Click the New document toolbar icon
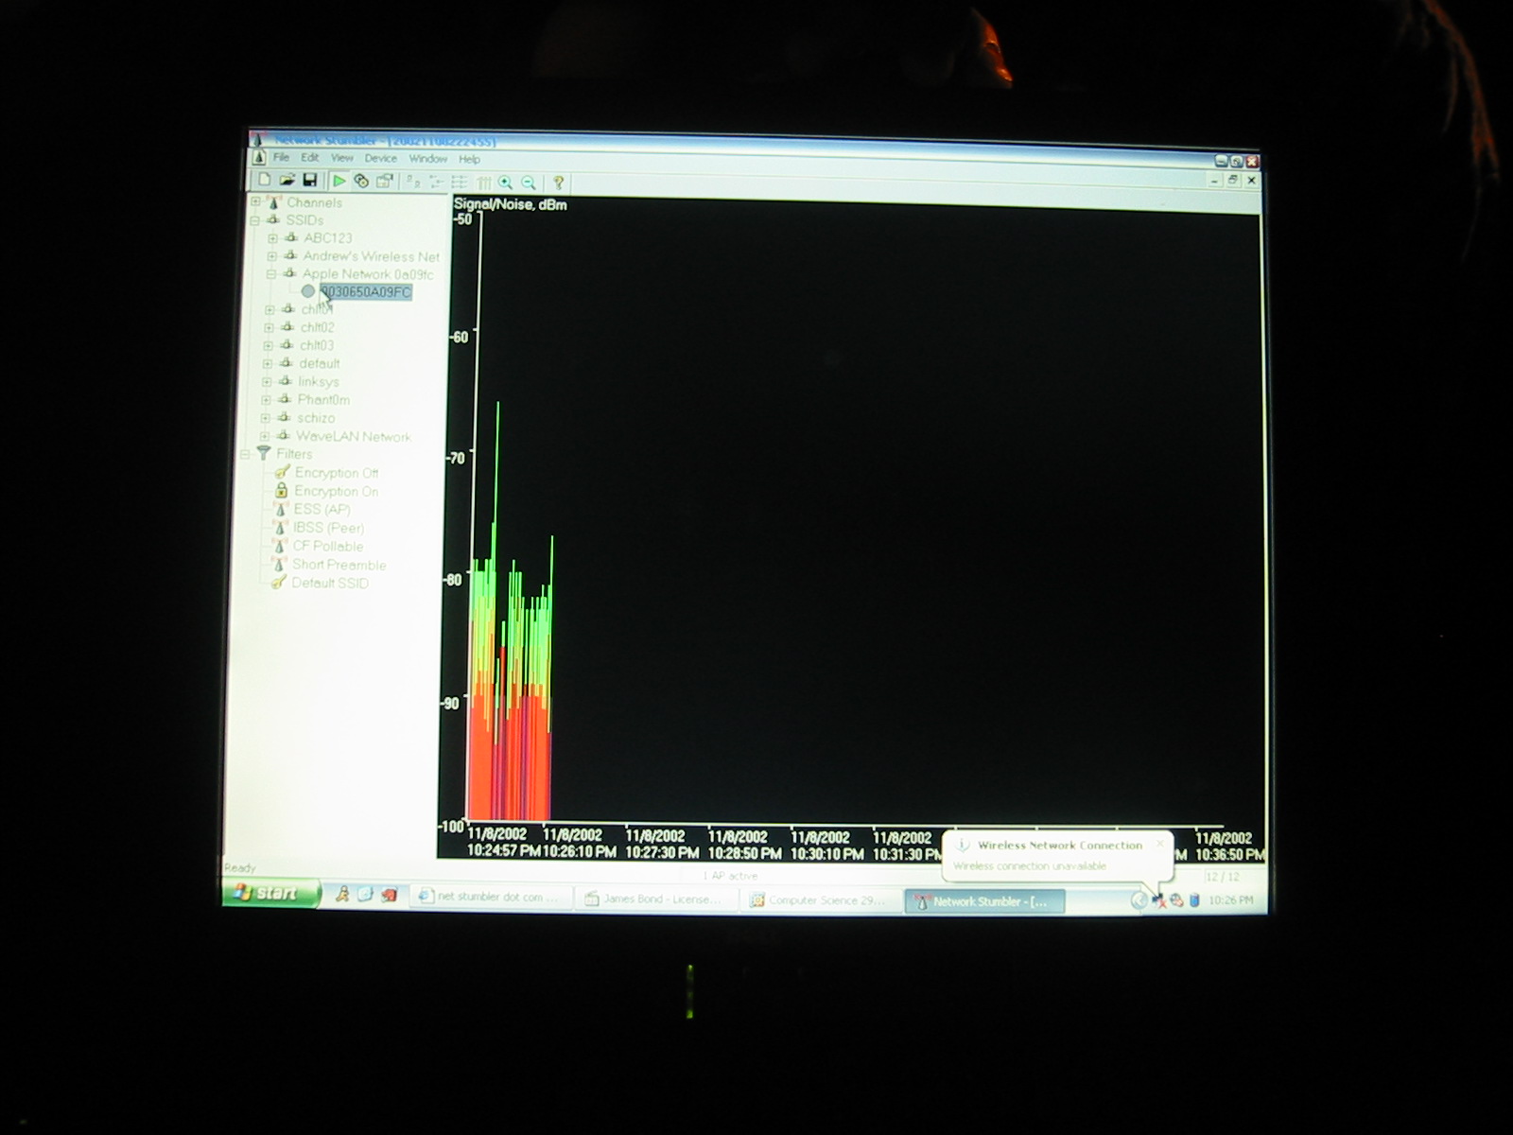The width and height of the screenshot is (1513, 1135). 265,180
